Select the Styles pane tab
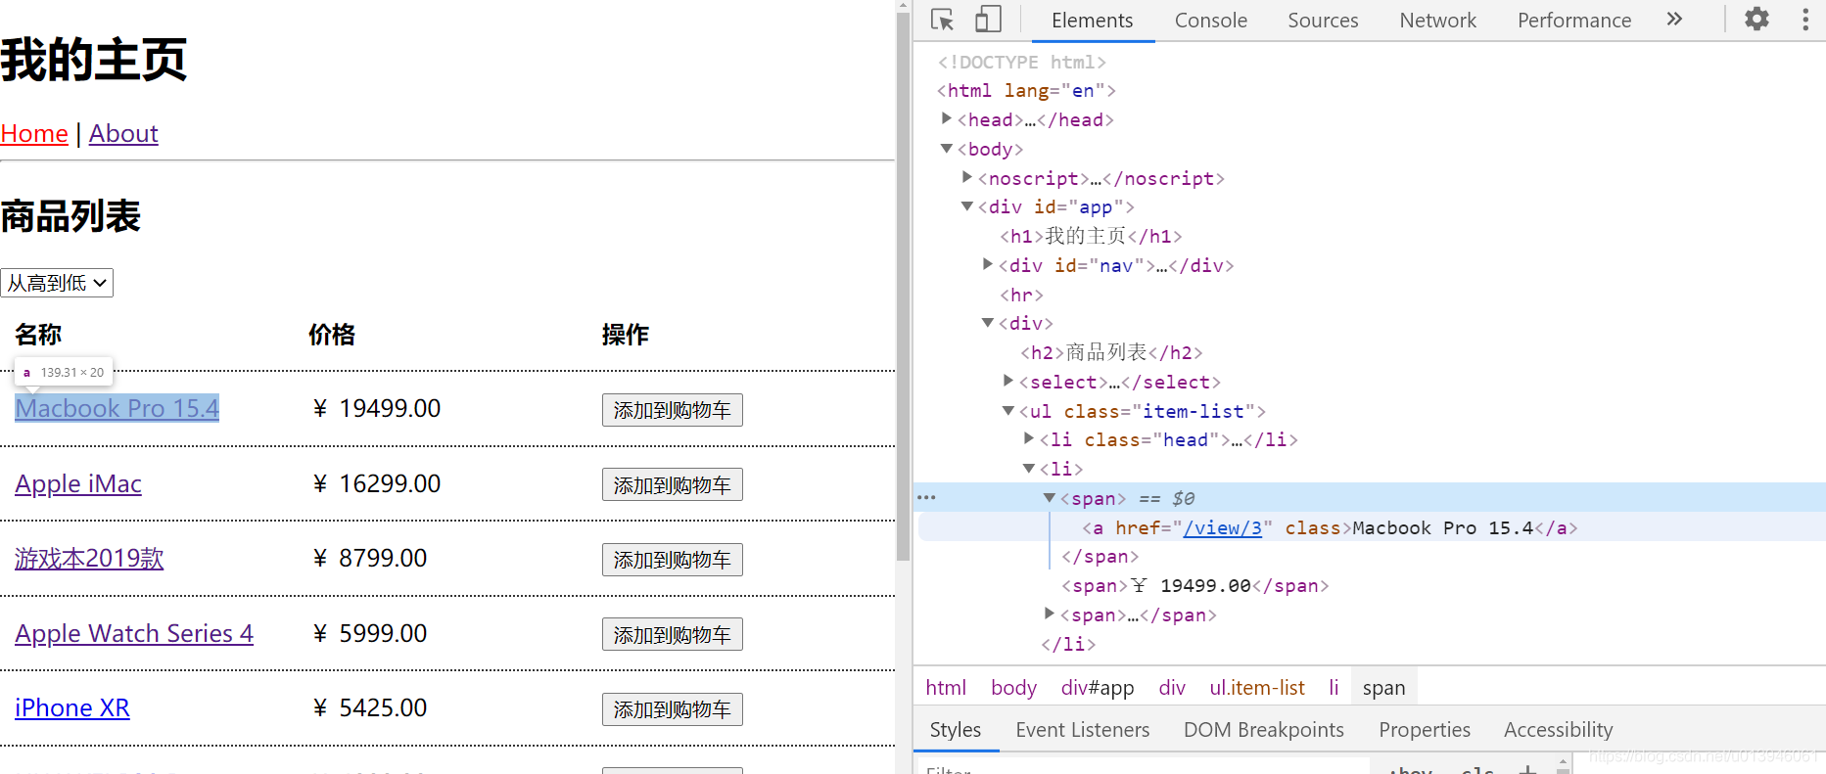Viewport: 1826px width, 774px height. [955, 730]
